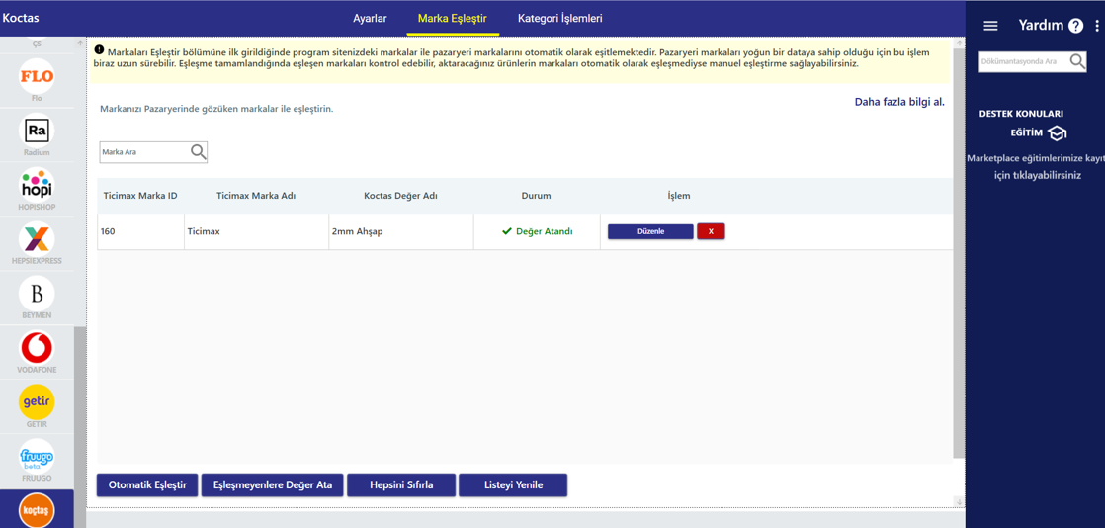1105x528 pixels.
Task: Switch to the Marka Eşleştir tab
Action: pos(453,19)
